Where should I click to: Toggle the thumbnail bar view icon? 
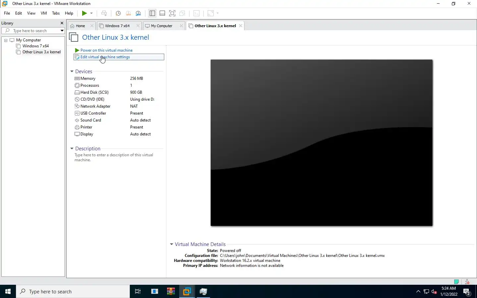click(x=162, y=13)
